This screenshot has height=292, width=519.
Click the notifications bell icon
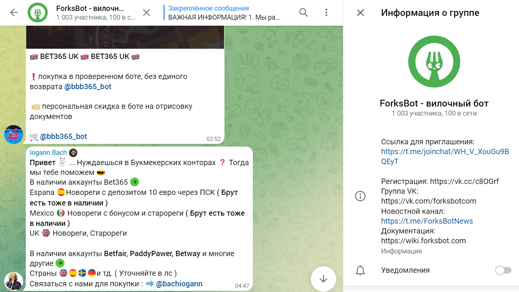pyautogui.click(x=360, y=270)
